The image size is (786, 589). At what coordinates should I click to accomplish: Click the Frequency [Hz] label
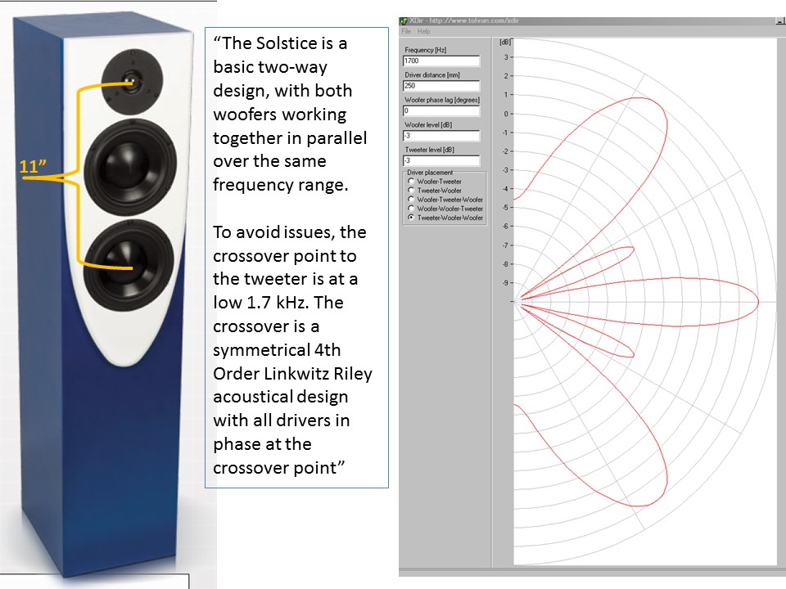coord(425,50)
